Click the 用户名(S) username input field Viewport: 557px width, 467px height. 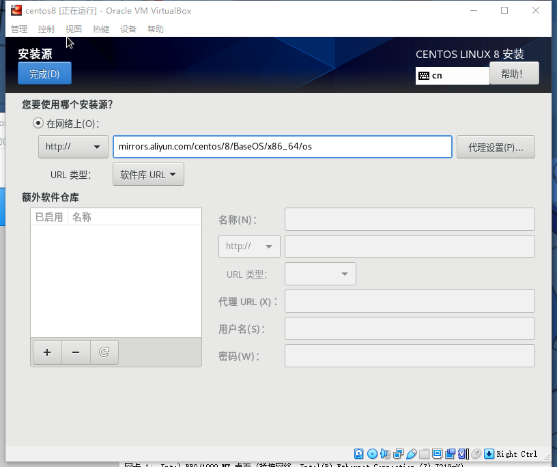coord(410,328)
